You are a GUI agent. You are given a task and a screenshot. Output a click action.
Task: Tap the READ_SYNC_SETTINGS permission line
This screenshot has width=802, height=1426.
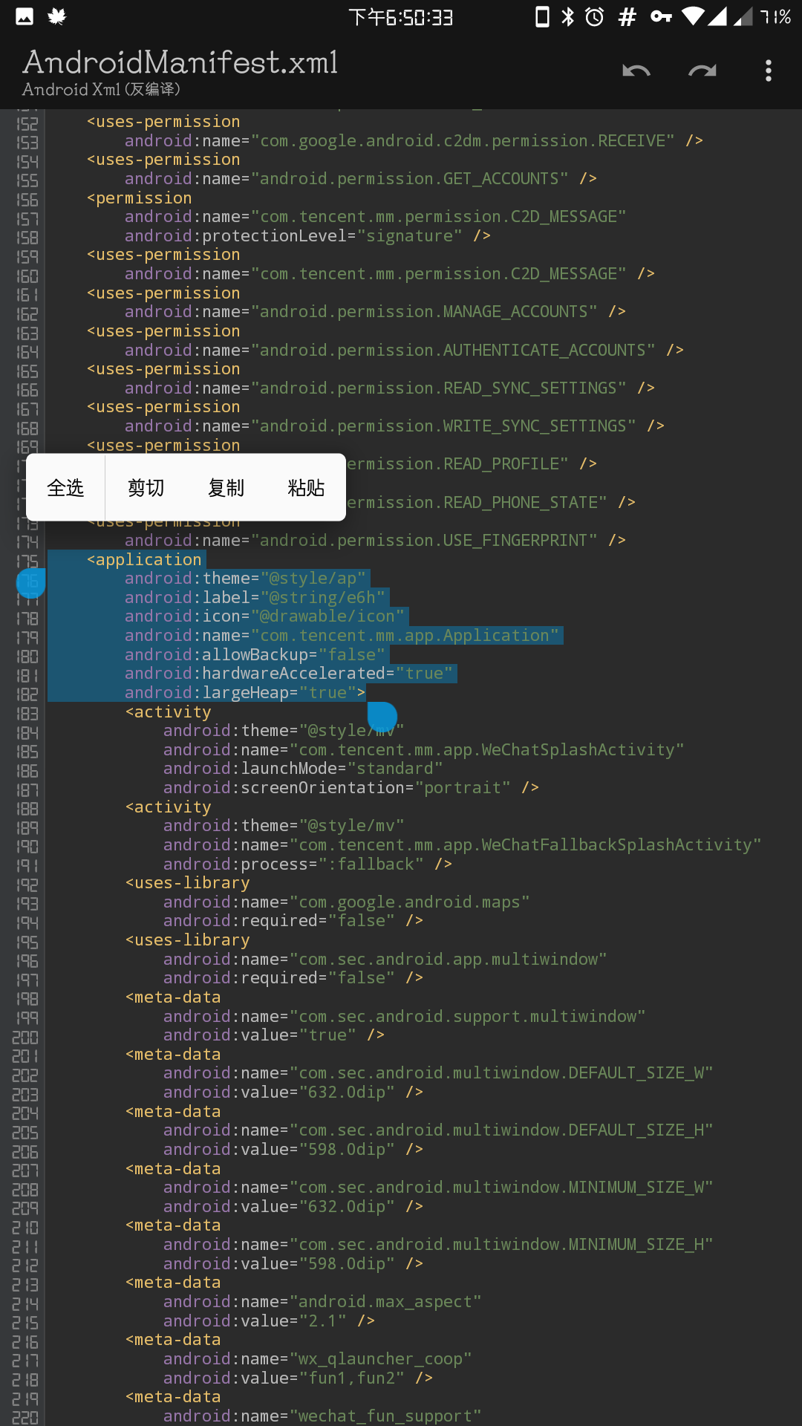point(390,388)
